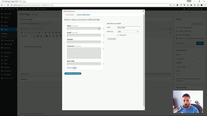Click the Update button in Publish box
This screenshot has height=116, width=207.
(x=200, y=43)
